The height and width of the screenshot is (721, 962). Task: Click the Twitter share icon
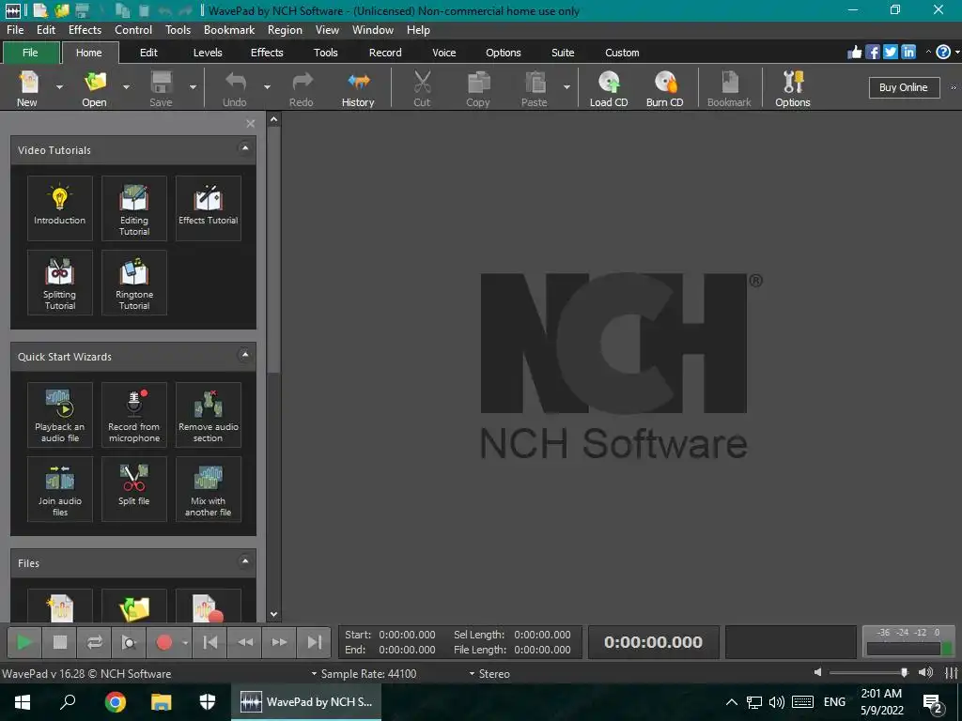pos(891,53)
